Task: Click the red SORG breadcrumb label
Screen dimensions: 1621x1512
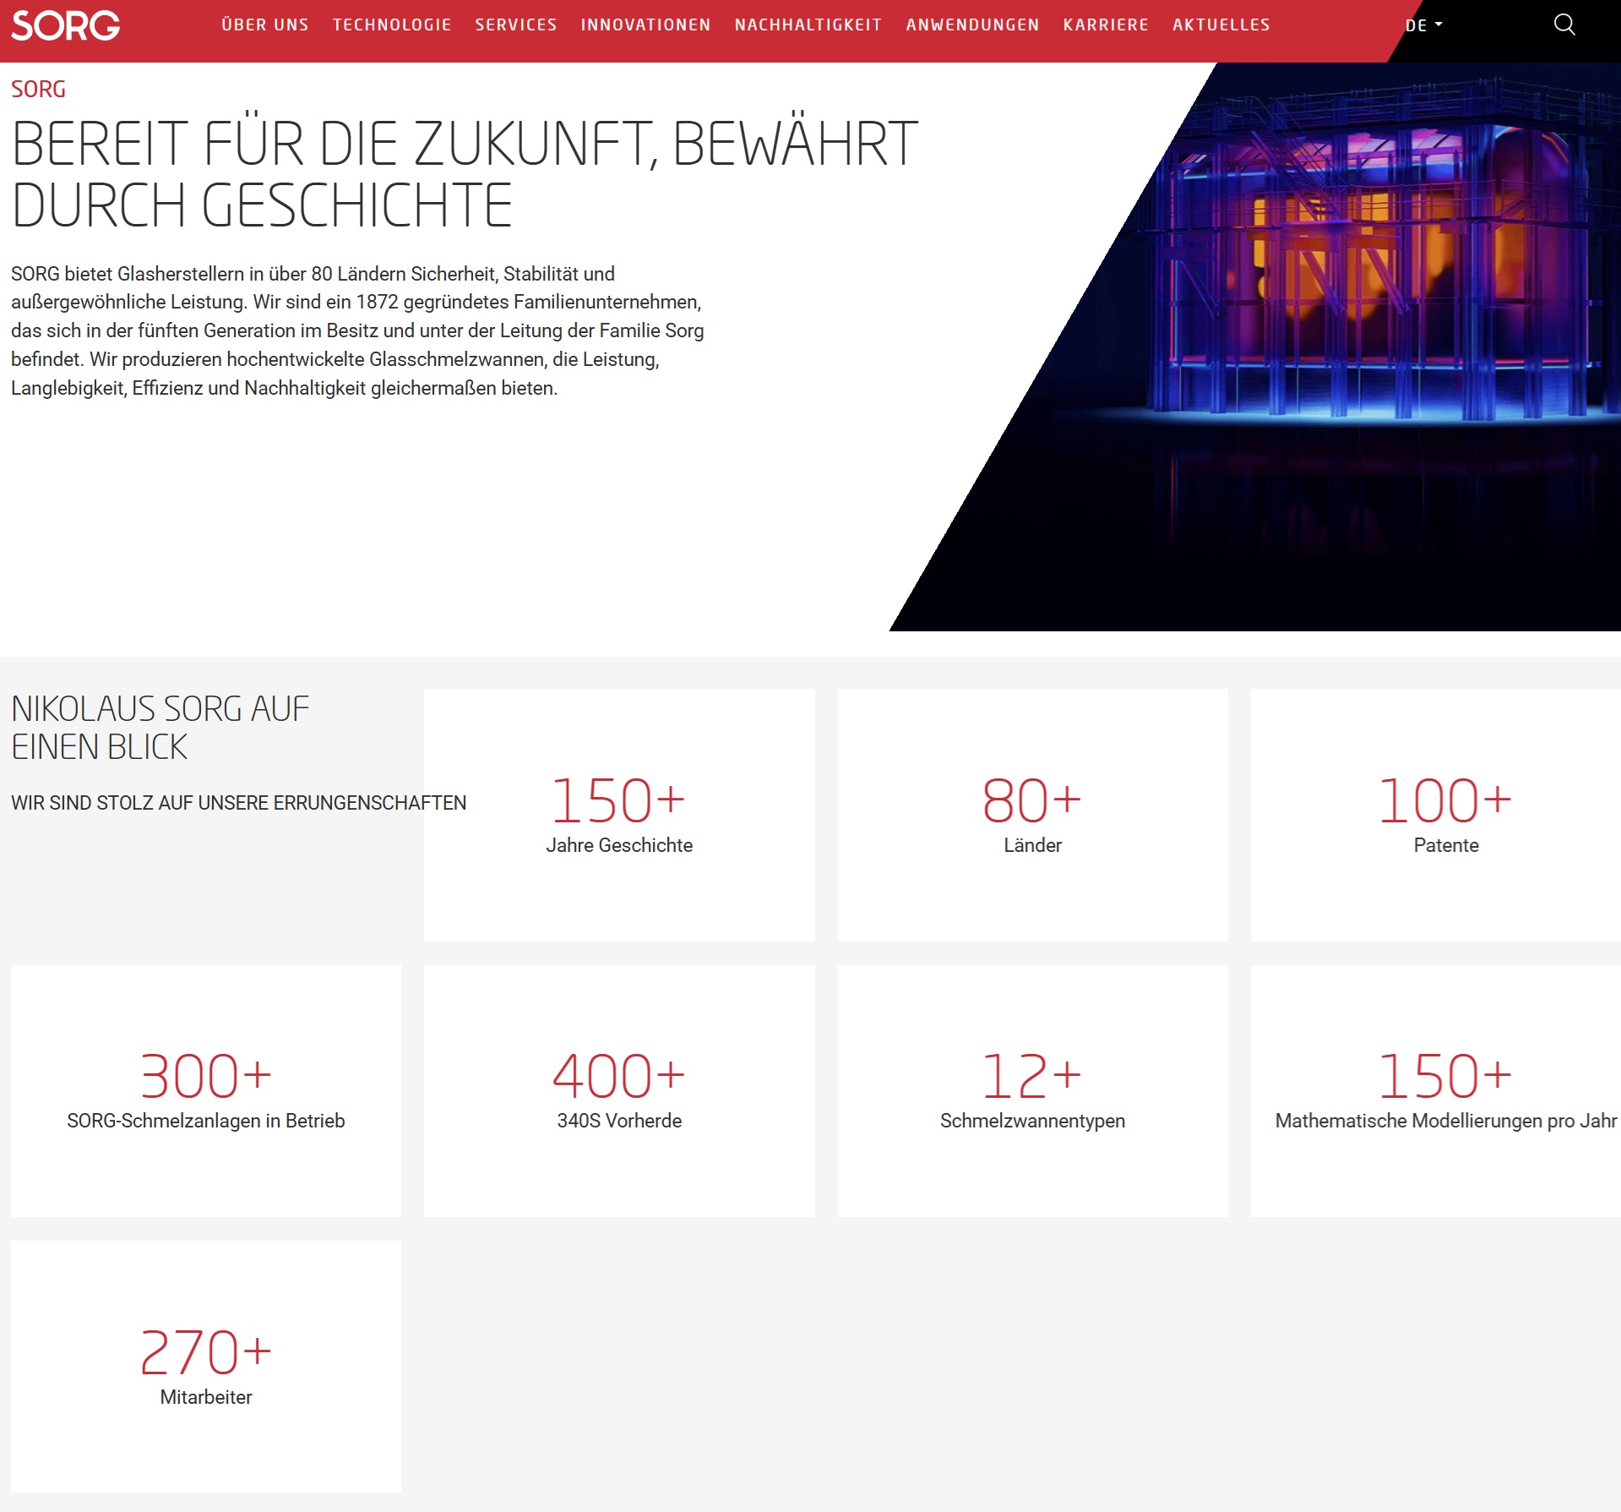Action: (x=38, y=89)
